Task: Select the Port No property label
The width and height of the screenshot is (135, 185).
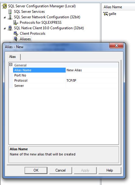Action: point(20,75)
